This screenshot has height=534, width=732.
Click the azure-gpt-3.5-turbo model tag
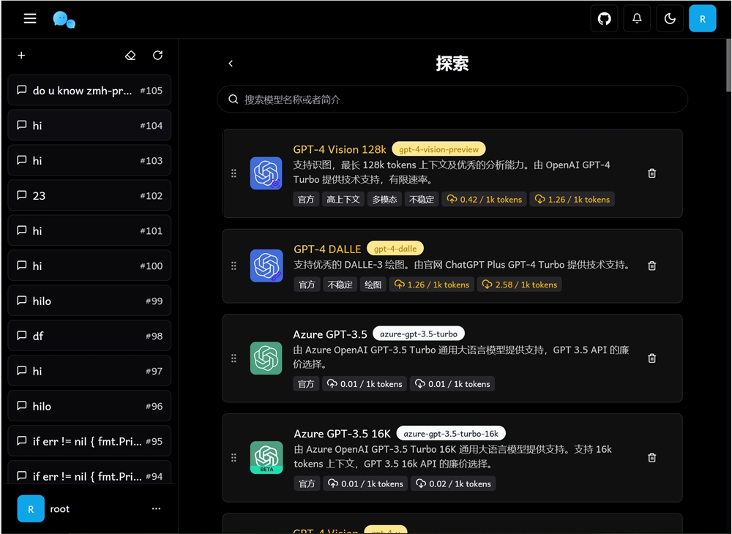pos(419,334)
